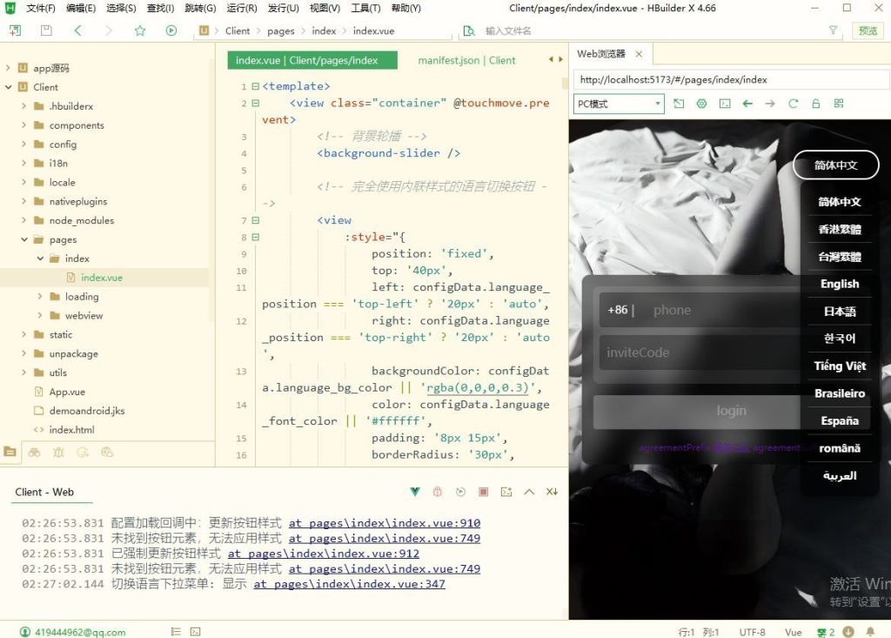Image resolution: width=891 pixels, height=638 pixels.
Task: Clear console output with the X icon
Action: 552,492
